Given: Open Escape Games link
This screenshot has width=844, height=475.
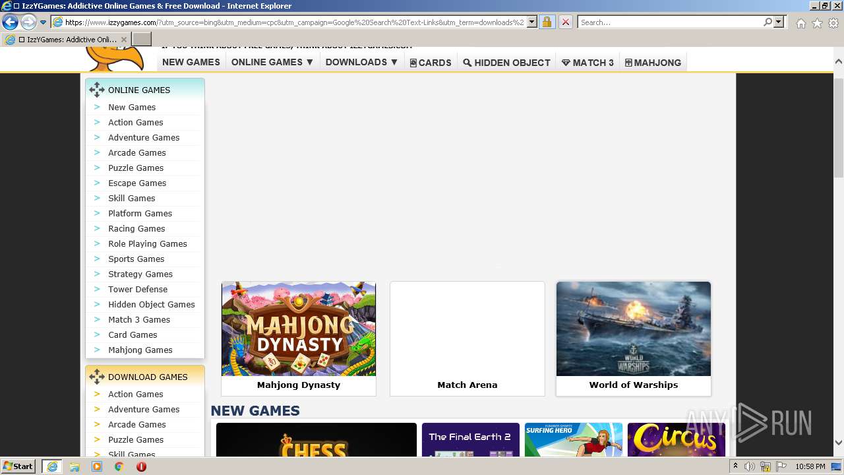Looking at the screenshot, I should 137,183.
